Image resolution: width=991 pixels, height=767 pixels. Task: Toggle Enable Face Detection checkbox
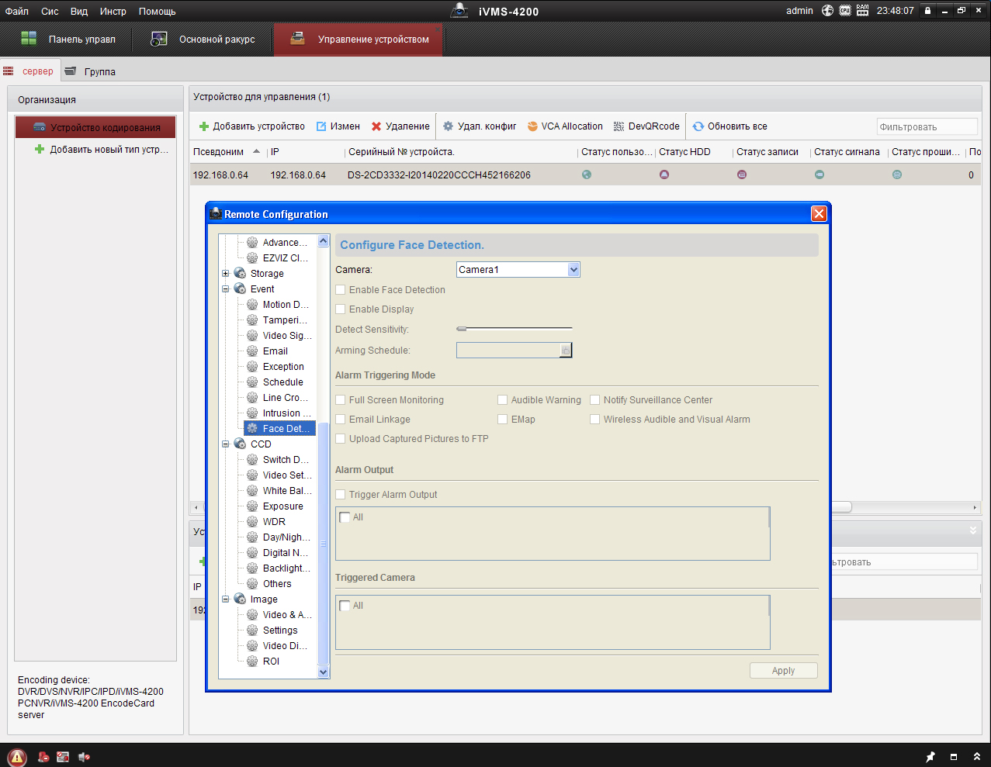[340, 290]
